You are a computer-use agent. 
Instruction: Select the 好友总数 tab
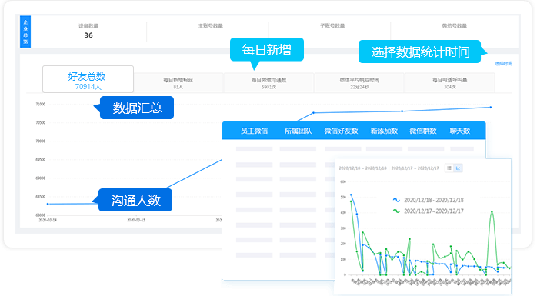(x=88, y=79)
